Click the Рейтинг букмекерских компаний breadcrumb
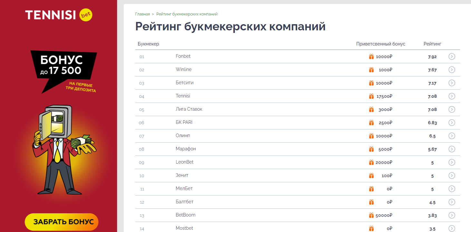471x232 pixels. point(187,14)
